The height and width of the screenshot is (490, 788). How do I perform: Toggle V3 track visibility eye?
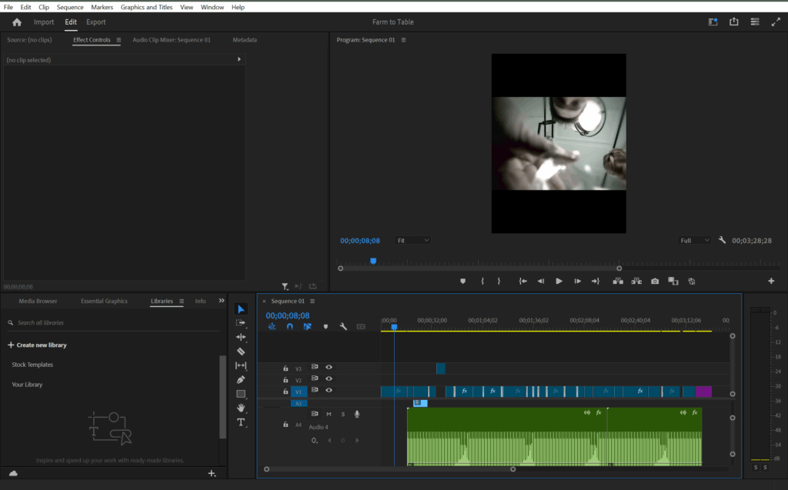point(329,368)
